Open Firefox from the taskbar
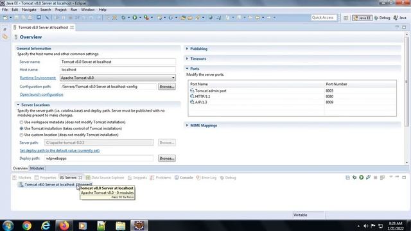The width and height of the screenshot is (411, 231). 64,225
